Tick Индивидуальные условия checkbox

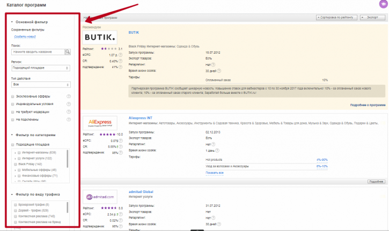13,104
